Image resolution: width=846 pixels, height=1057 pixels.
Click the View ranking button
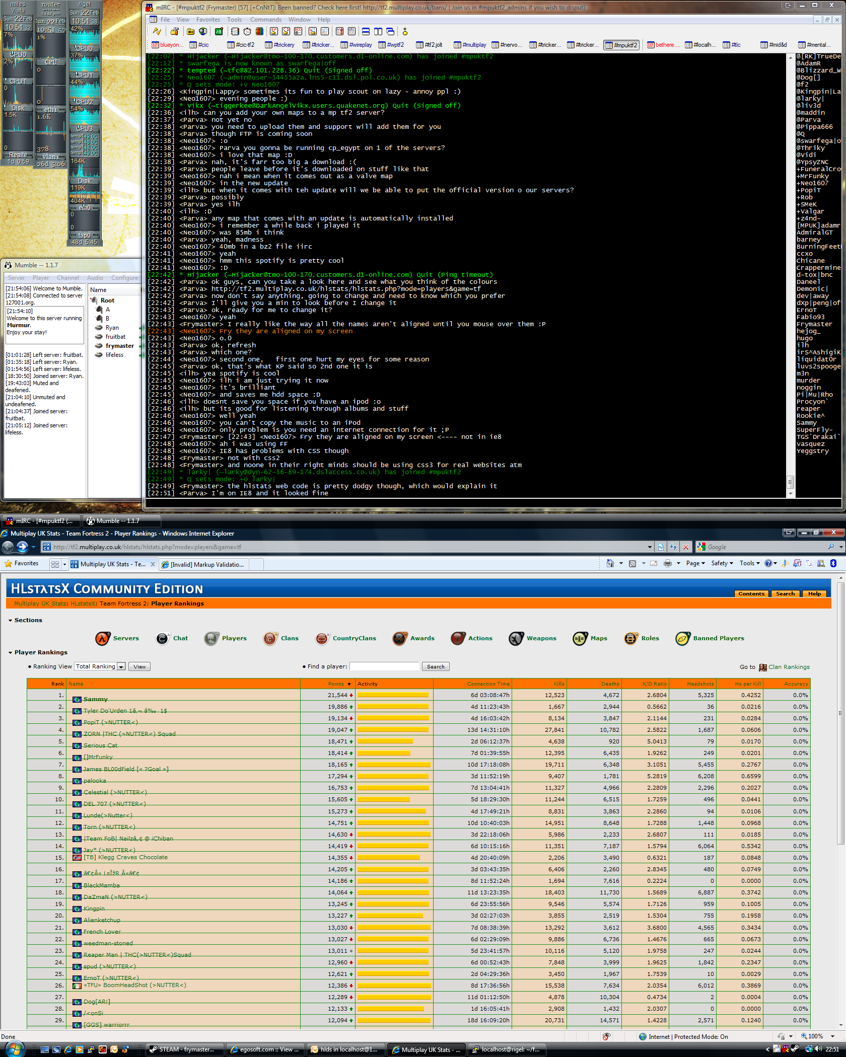click(x=139, y=666)
